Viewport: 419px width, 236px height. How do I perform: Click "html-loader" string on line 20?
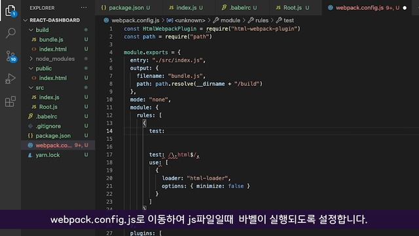[207, 178]
